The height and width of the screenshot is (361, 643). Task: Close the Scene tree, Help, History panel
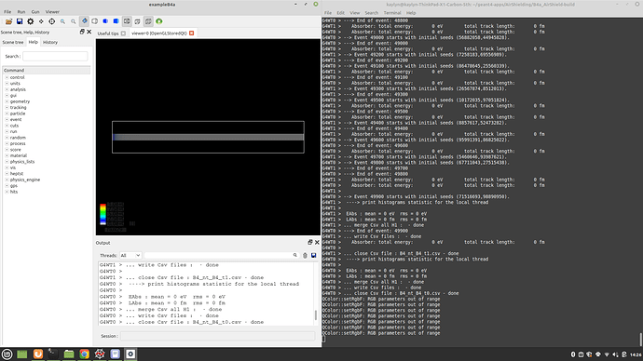click(89, 32)
